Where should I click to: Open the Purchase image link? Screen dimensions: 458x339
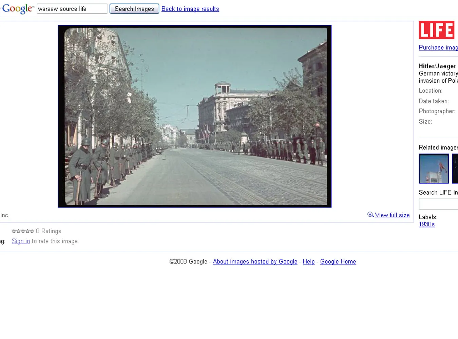(x=438, y=47)
